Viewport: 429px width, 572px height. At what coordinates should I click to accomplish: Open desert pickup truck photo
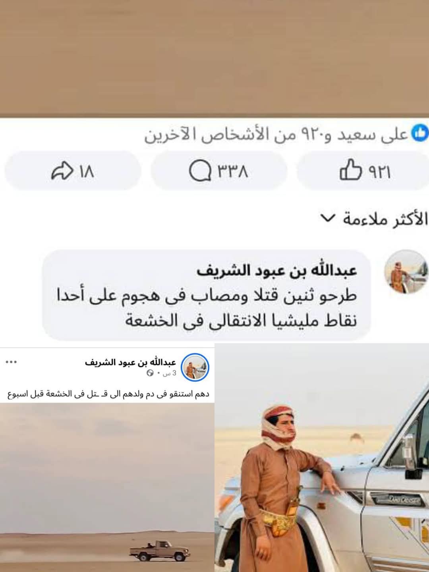tap(107, 487)
